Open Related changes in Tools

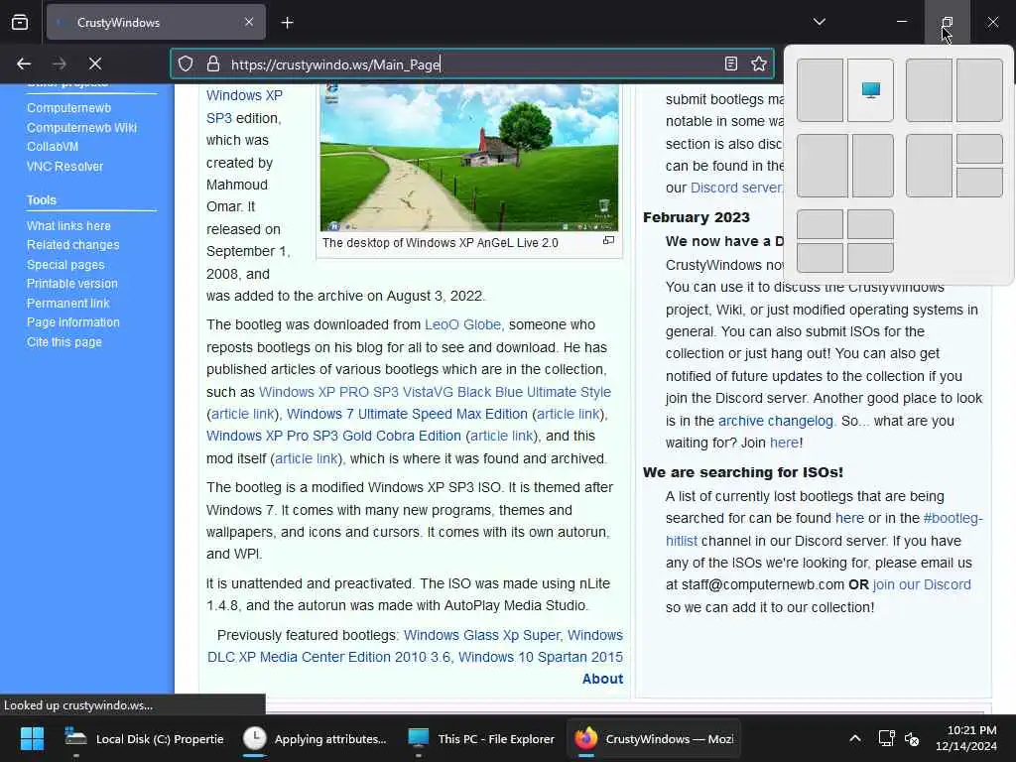73,245
